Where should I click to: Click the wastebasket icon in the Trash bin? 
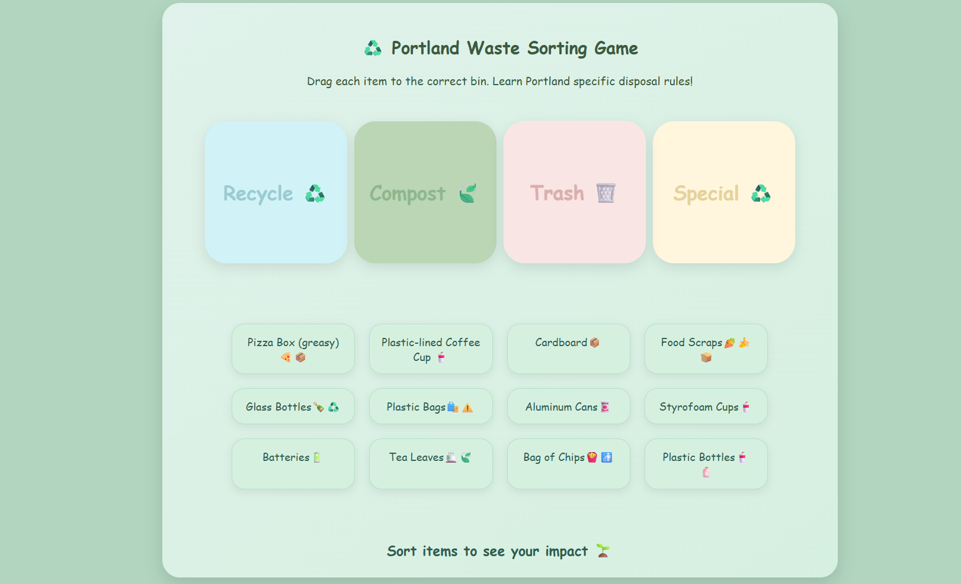click(x=606, y=193)
